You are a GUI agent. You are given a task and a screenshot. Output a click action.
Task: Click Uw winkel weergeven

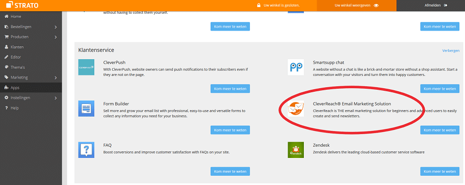pos(356,5)
